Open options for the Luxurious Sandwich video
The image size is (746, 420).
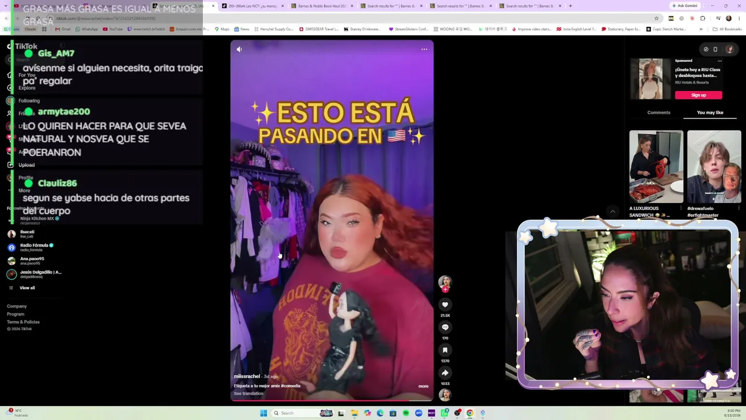(x=681, y=208)
